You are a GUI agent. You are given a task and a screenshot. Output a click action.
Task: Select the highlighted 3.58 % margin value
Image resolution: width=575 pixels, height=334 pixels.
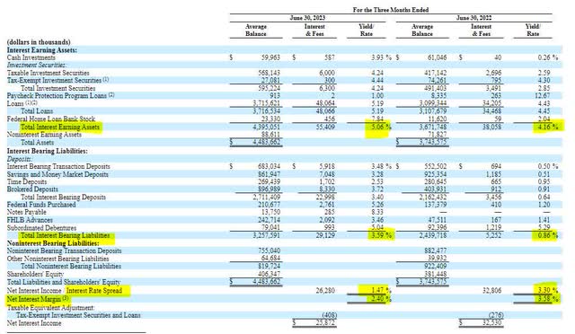pyautogui.click(x=548, y=299)
